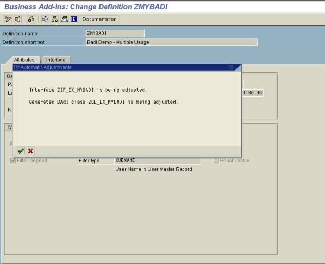Image resolution: width=325 pixels, height=264 pixels.
Task: Click the Other Object icon in toolbar
Action: [18, 19]
